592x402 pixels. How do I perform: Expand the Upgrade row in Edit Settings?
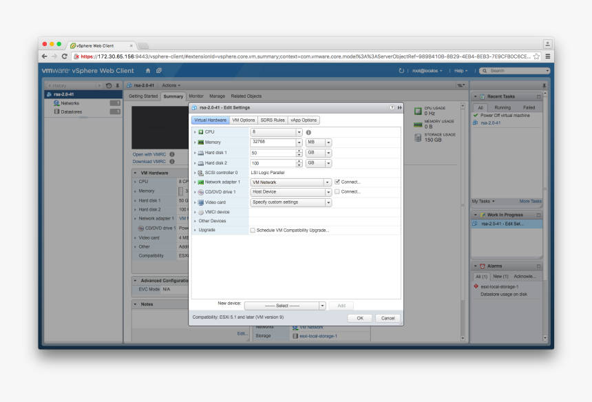point(195,230)
